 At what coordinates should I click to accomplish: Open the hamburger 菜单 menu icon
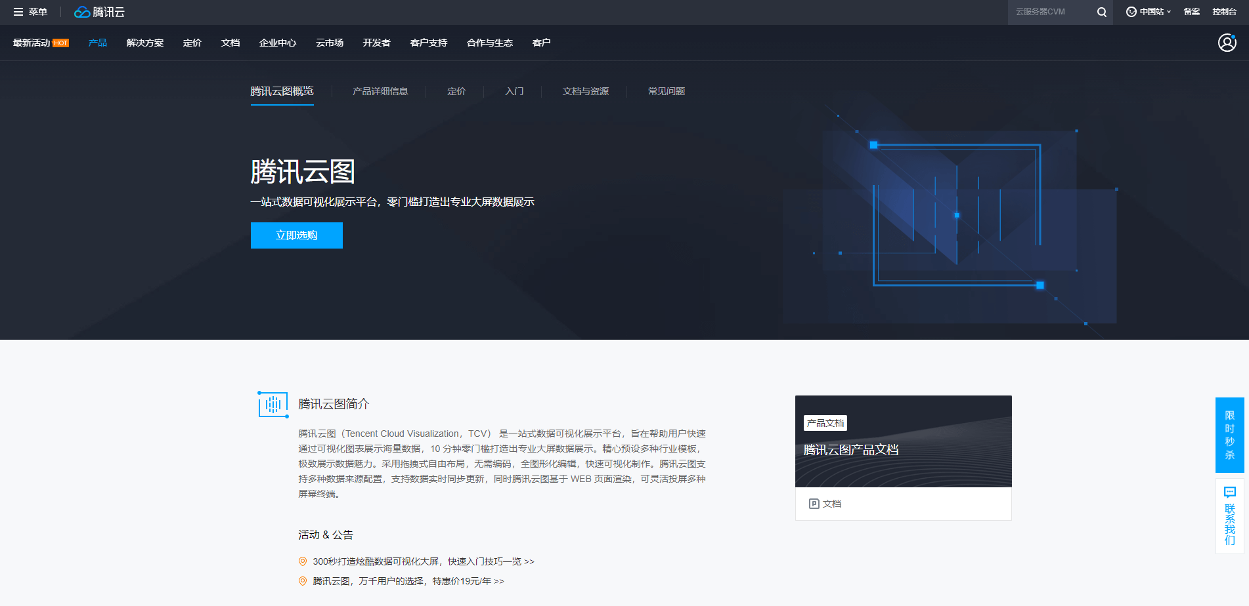pos(18,12)
